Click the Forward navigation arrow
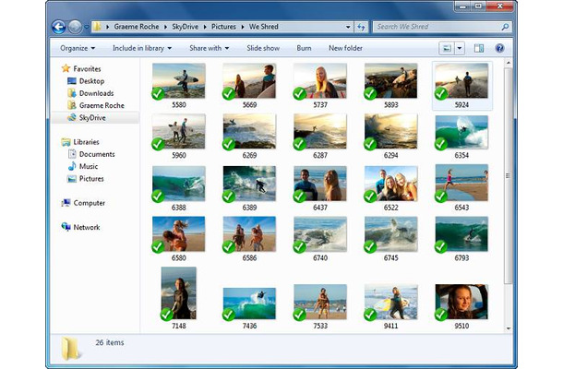The width and height of the screenshot is (563, 369). [x=75, y=27]
